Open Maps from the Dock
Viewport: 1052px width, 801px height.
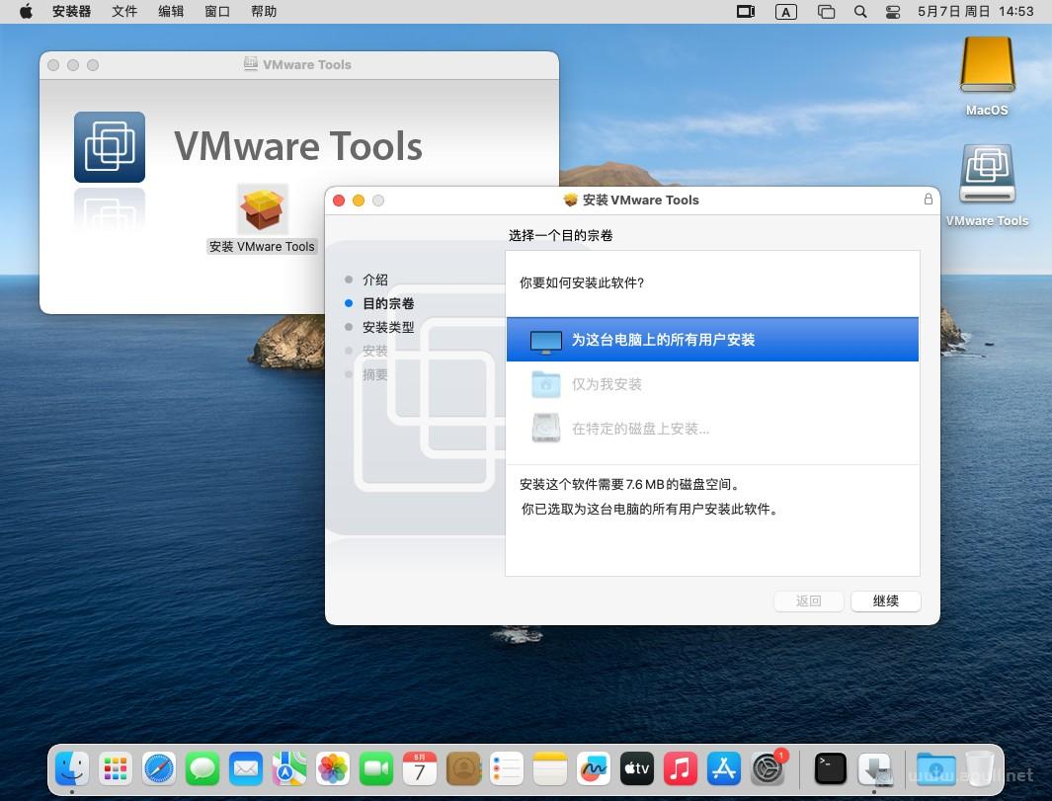click(289, 768)
